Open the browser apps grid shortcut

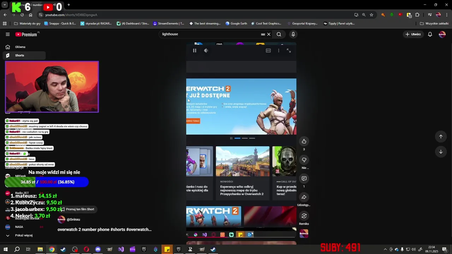pyautogui.click(x=5, y=24)
